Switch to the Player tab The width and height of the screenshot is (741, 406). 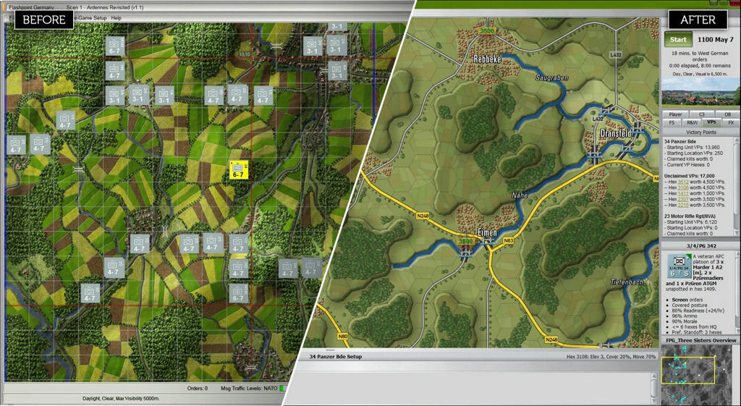tap(675, 114)
